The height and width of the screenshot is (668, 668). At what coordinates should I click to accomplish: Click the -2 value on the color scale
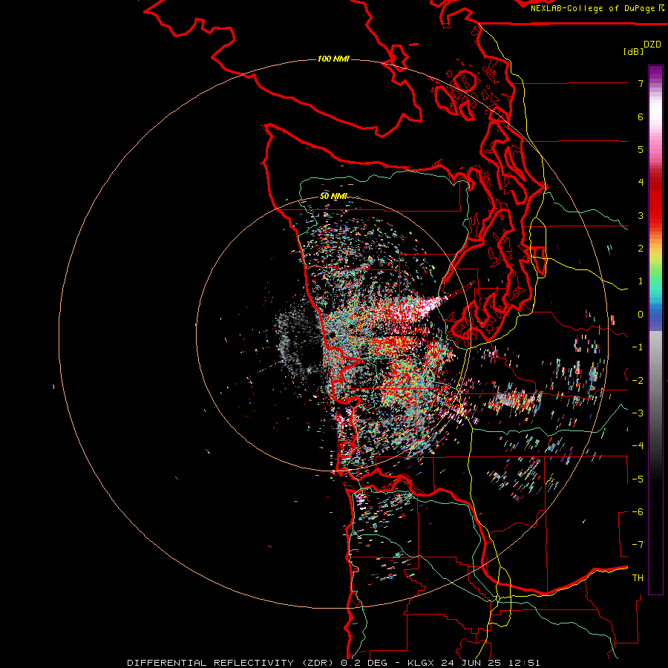[638, 381]
